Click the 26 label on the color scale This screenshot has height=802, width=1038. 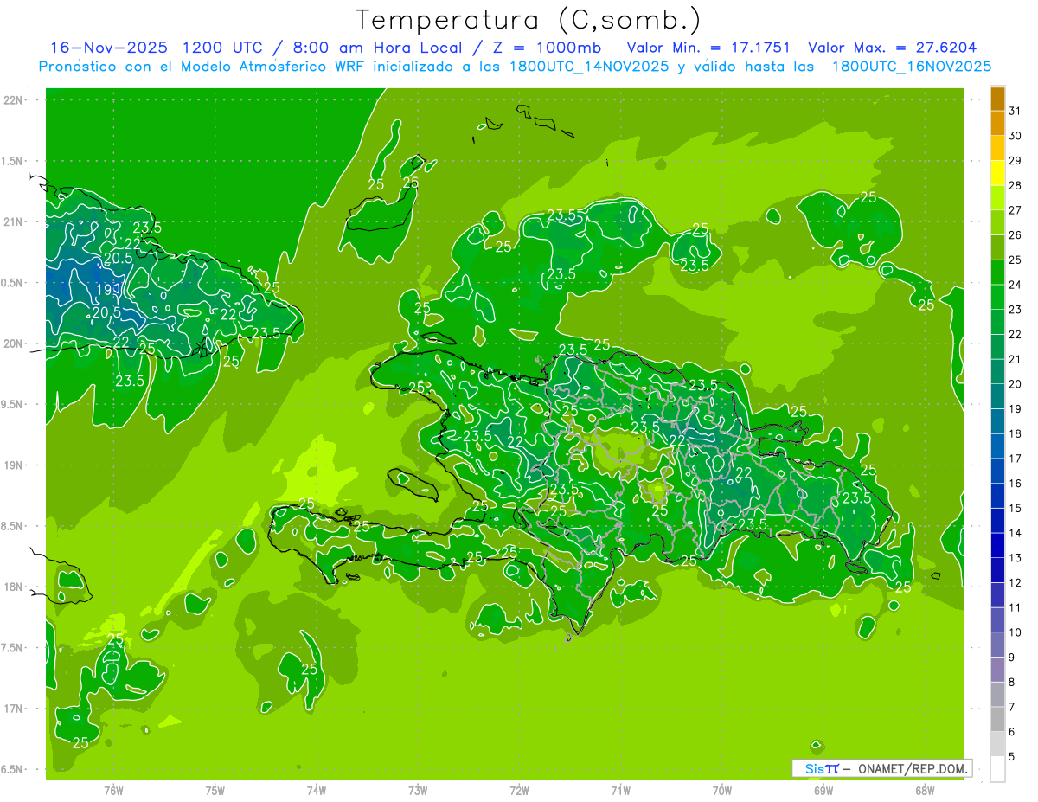pos(1016,234)
